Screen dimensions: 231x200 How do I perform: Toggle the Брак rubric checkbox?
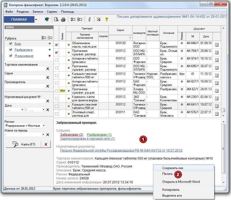tap(11, 43)
